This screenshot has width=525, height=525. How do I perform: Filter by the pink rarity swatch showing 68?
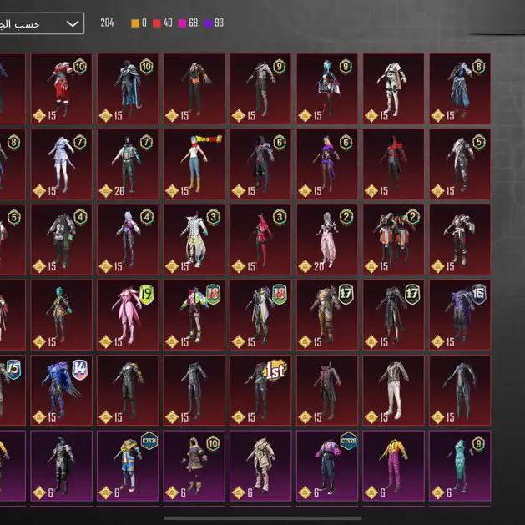(x=188, y=23)
